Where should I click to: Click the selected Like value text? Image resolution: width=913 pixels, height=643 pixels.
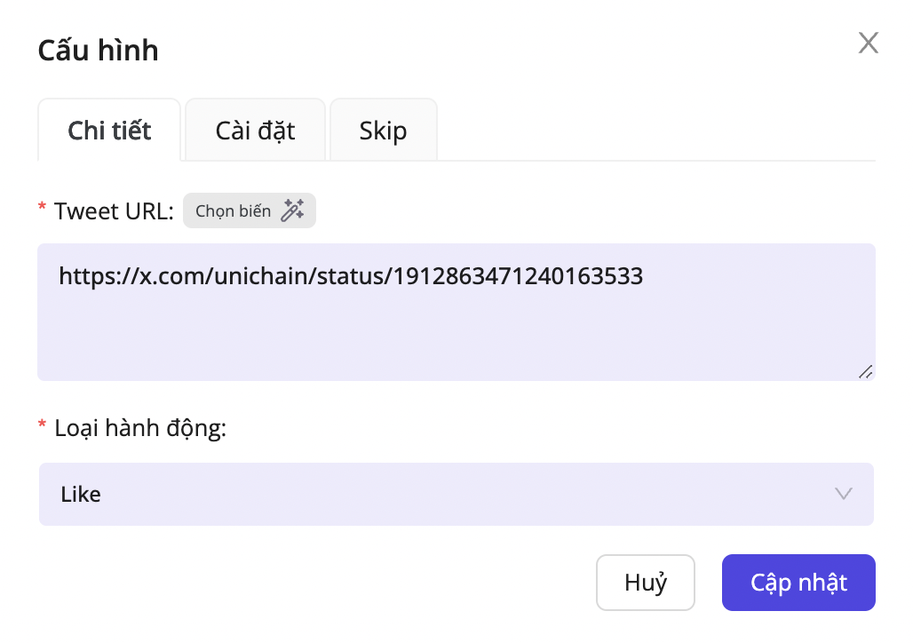81,495
